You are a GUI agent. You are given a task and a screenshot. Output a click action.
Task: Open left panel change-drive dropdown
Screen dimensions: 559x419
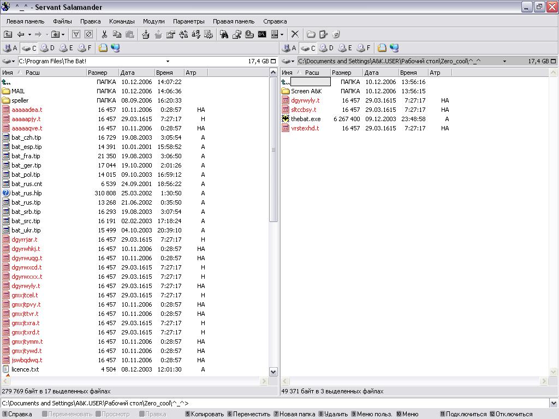coord(9,61)
